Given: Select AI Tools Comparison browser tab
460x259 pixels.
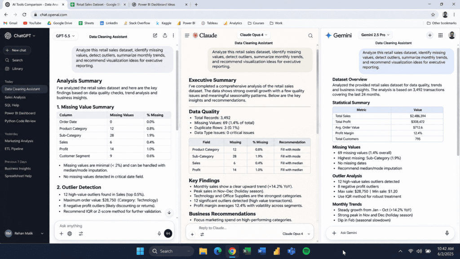Looking at the screenshot, I should [x=35, y=4].
